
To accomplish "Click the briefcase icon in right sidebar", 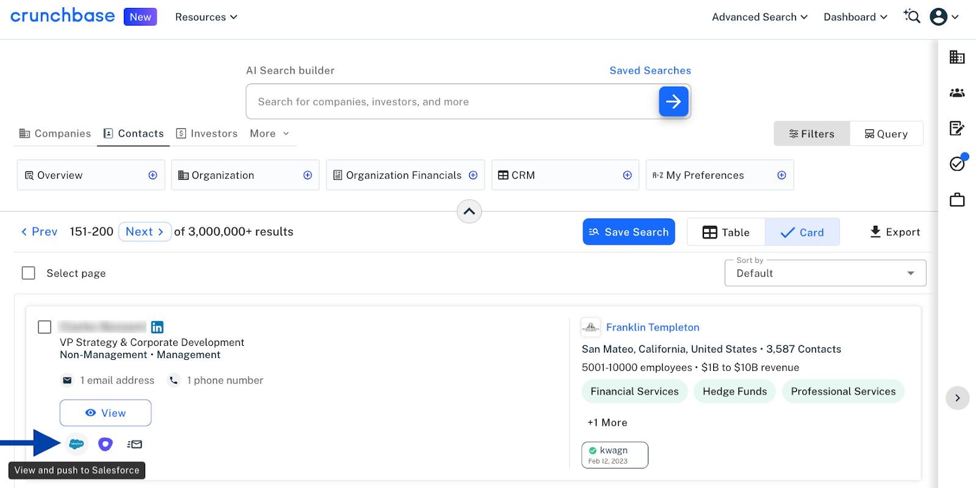I will click(957, 199).
